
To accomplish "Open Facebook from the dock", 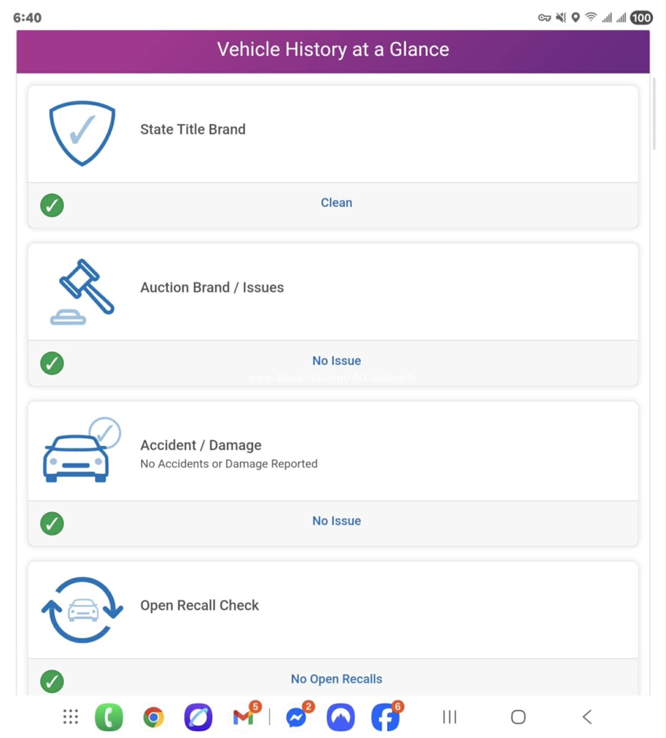I will [385, 717].
